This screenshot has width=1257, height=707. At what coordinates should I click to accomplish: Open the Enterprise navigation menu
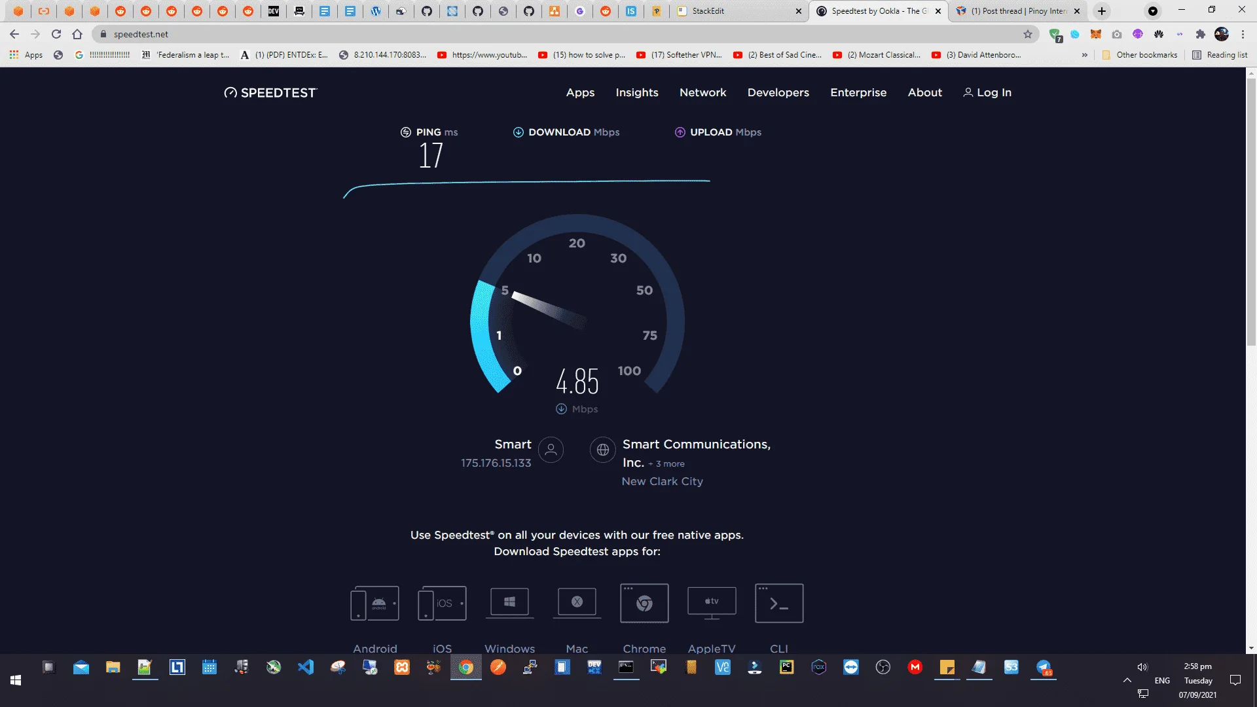point(858,92)
